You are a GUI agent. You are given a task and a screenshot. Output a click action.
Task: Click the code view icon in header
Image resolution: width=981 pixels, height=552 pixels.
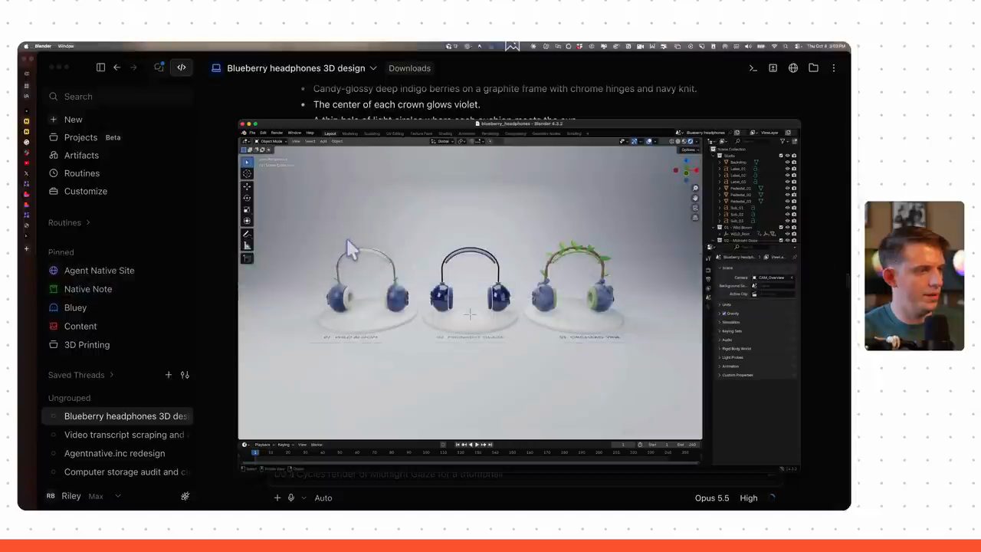[182, 67]
